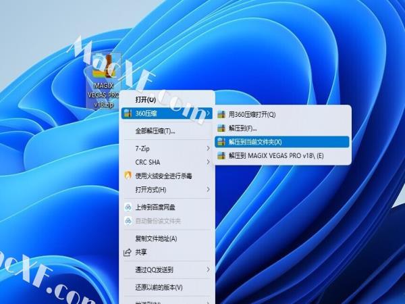Choose 解压到当前文件夹(X)

coord(281,142)
